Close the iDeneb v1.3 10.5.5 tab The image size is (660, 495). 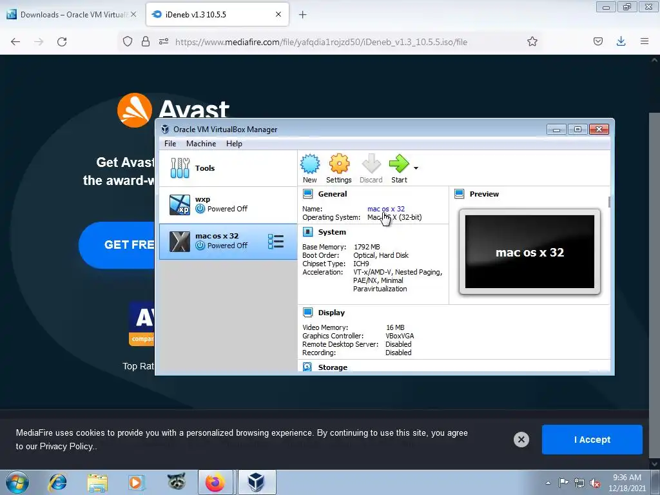(278, 14)
